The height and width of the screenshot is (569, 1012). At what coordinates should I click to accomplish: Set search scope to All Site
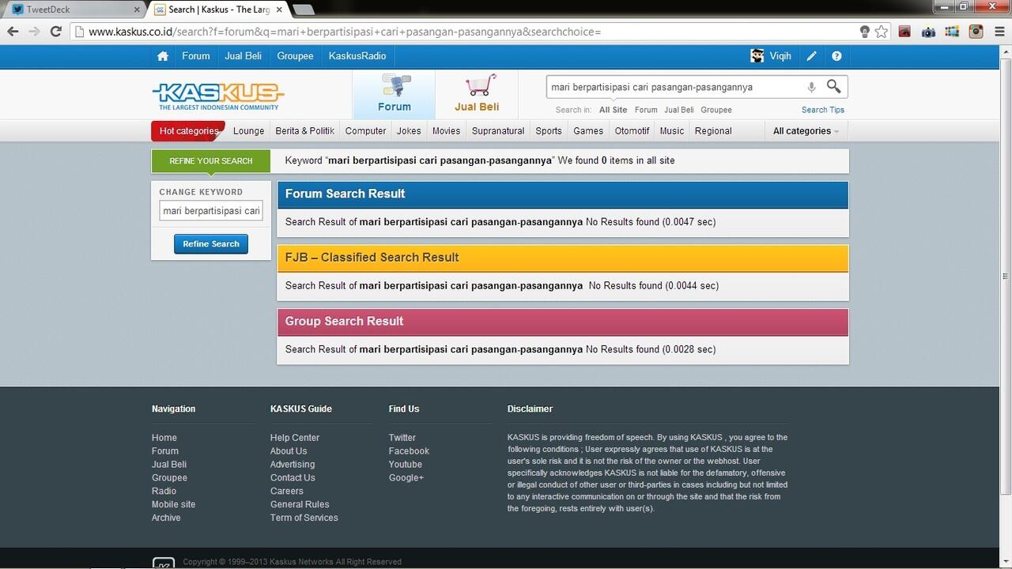point(613,110)
